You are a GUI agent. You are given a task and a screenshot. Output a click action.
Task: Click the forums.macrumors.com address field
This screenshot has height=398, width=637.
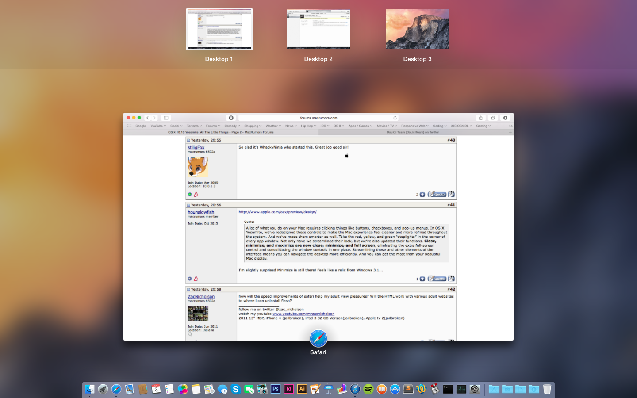318,118
